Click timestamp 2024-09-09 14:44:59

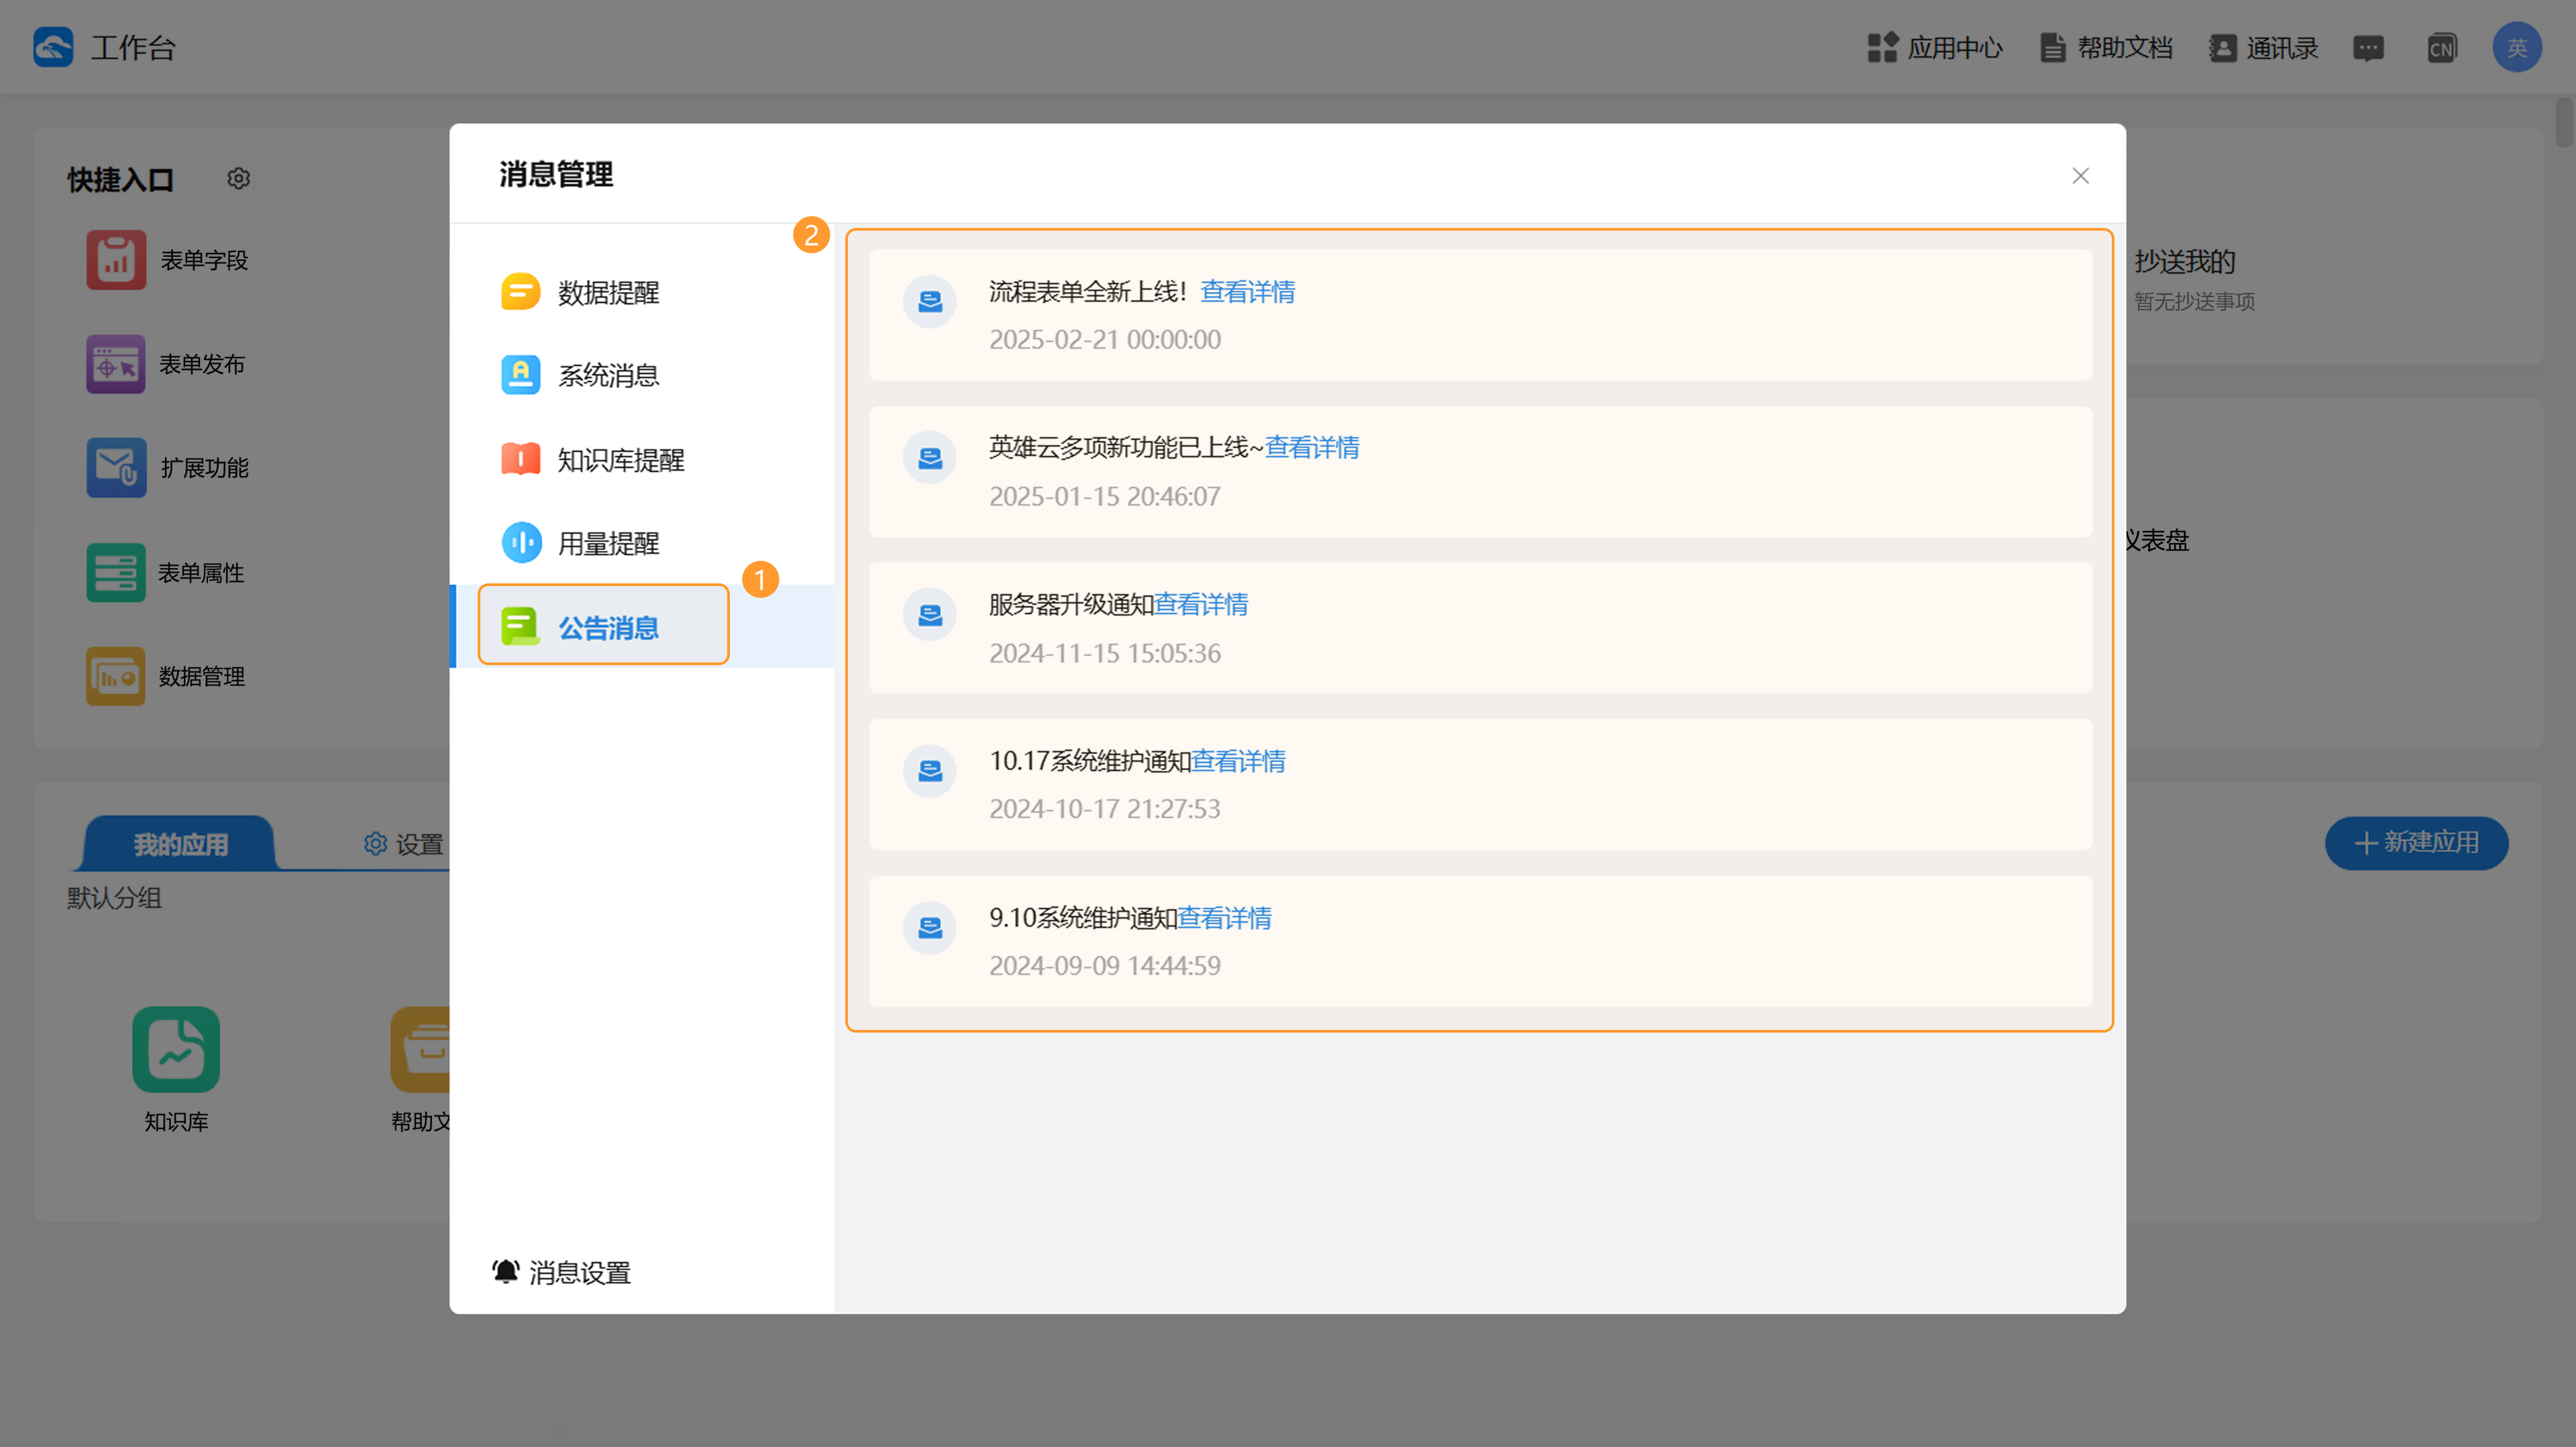coord(1105,966)
